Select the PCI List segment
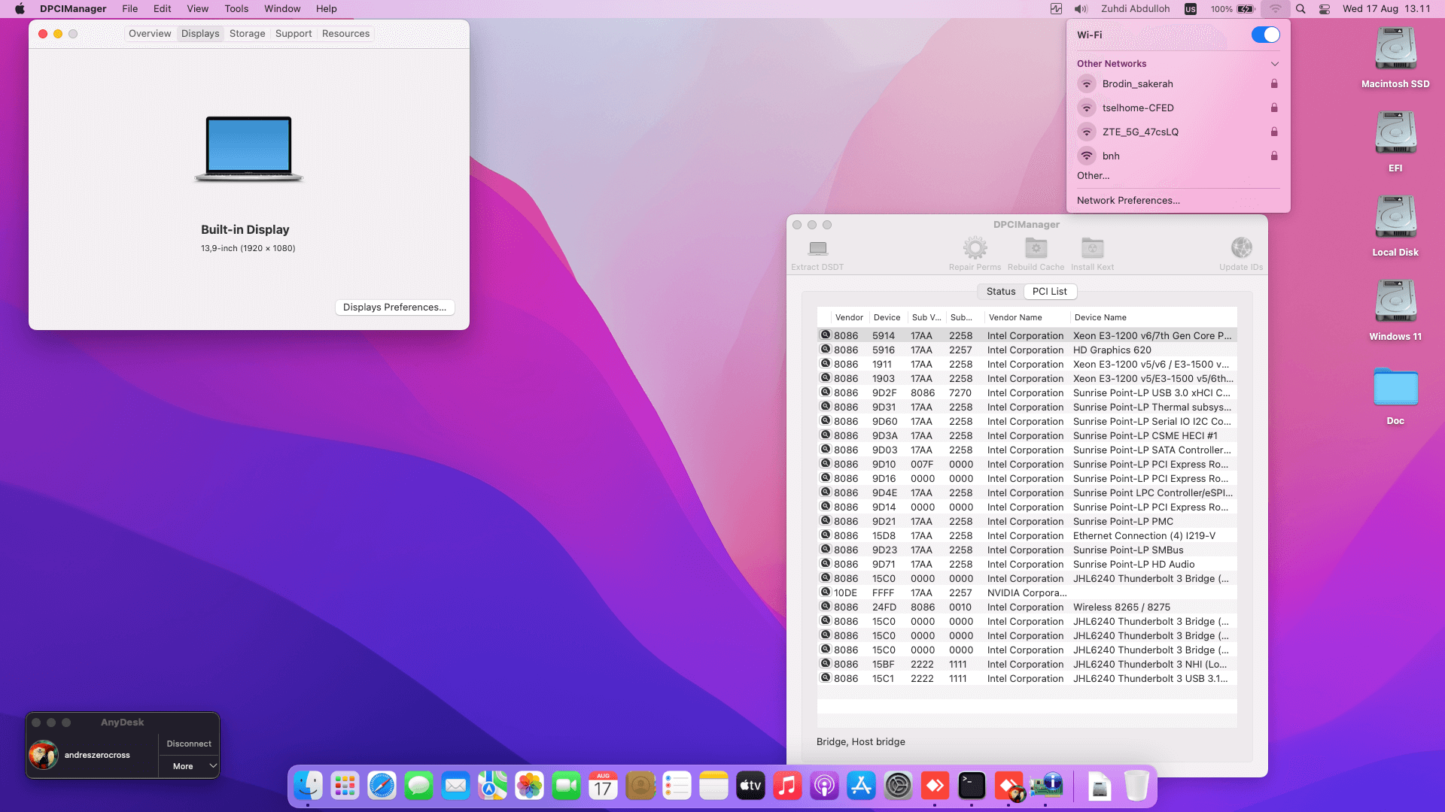 click(1049, 292)
